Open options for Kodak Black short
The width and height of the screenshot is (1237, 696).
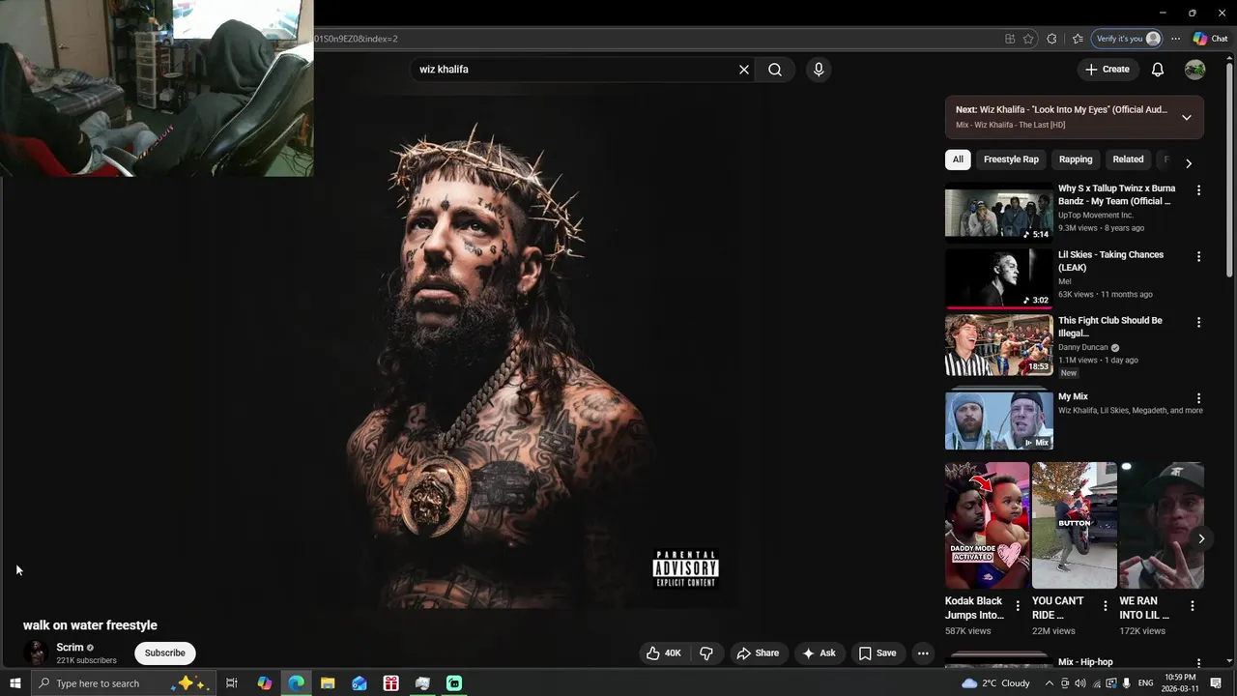tap(1017, 606)
